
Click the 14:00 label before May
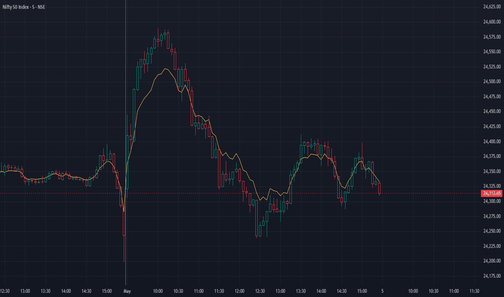66,291
